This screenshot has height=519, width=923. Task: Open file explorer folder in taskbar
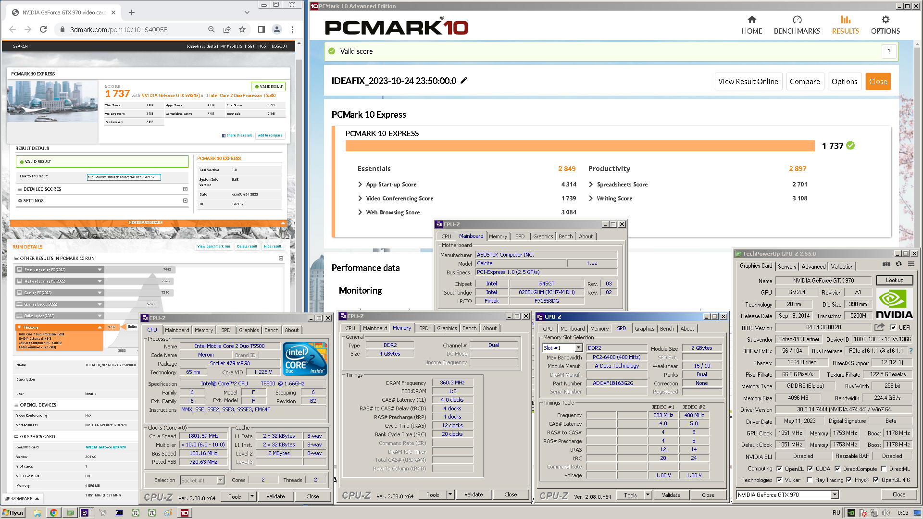(x=37, y=513)
